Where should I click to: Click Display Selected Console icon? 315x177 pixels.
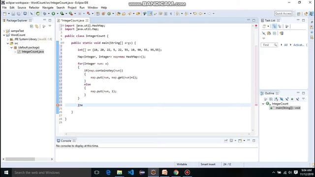(x=231, y=141)
